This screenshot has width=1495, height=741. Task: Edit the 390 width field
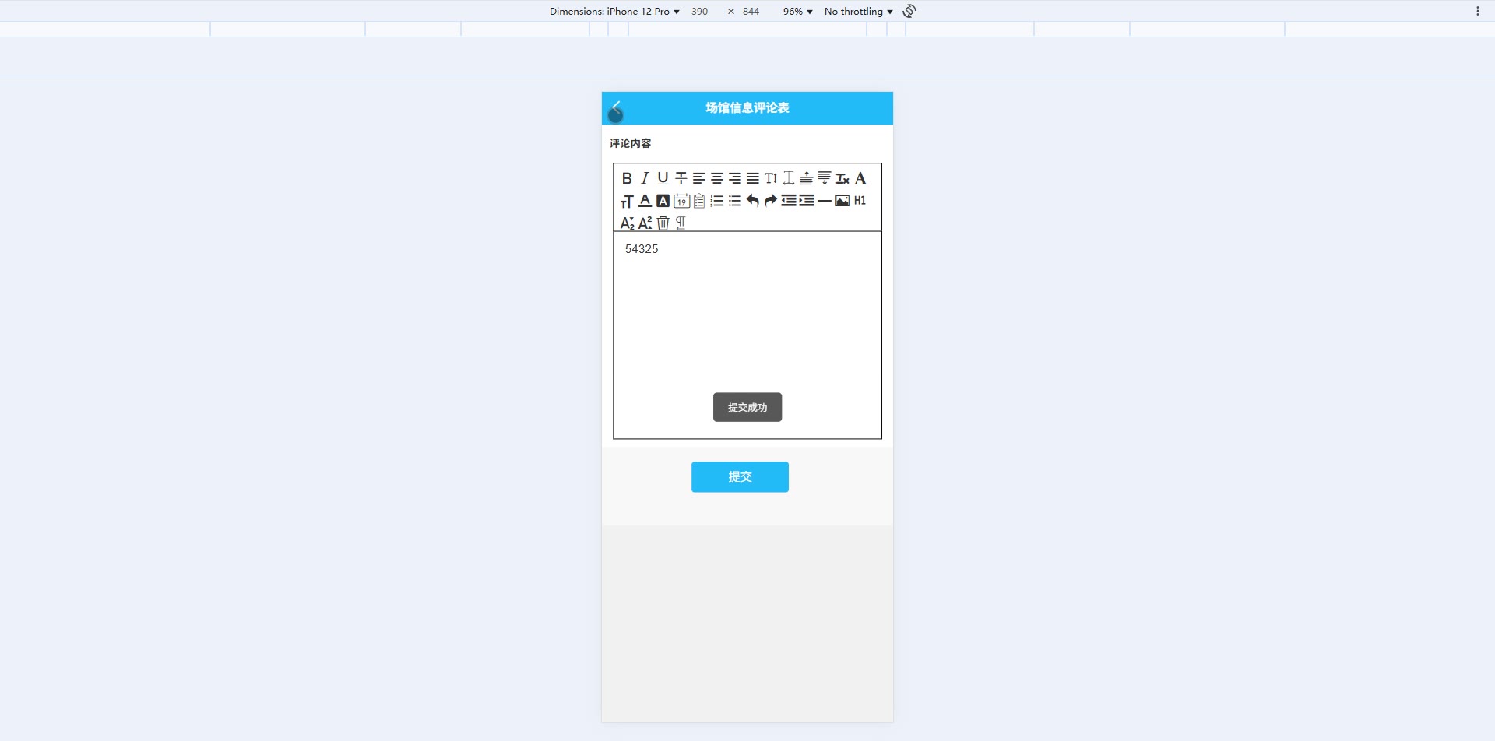[699, 11]
